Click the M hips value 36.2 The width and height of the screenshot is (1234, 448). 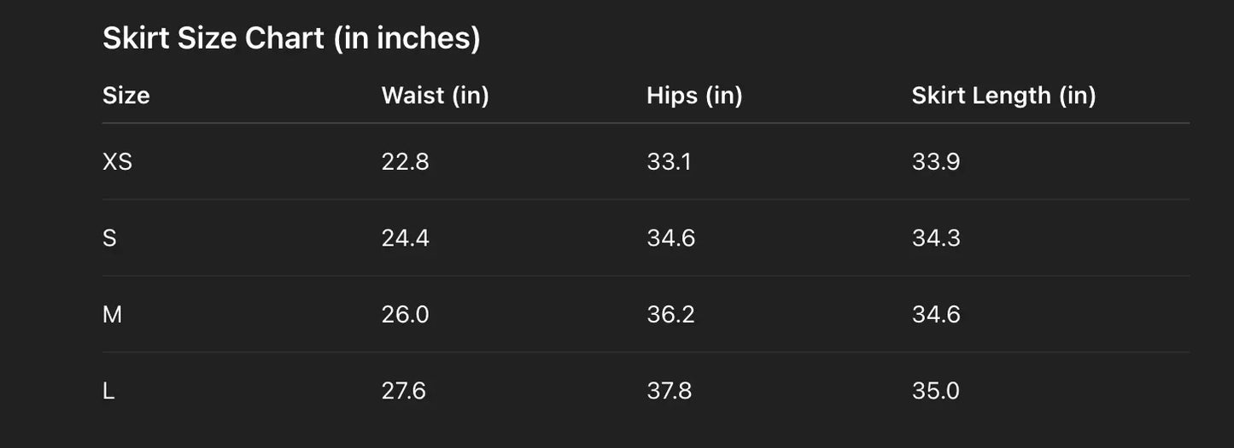670,314
